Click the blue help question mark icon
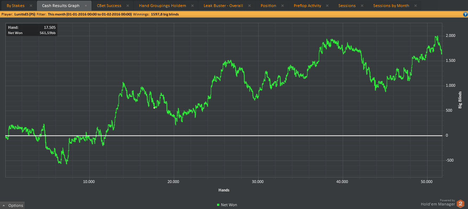Image resolution: width=468 pixels, height=209 pixels. [465, 14]
